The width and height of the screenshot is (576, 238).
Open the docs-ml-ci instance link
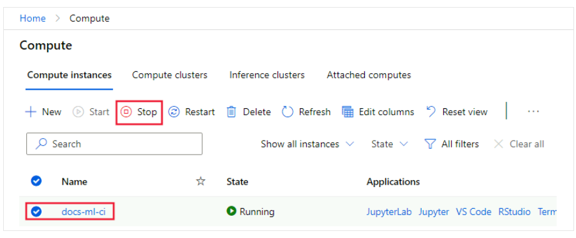coord(85,212)
